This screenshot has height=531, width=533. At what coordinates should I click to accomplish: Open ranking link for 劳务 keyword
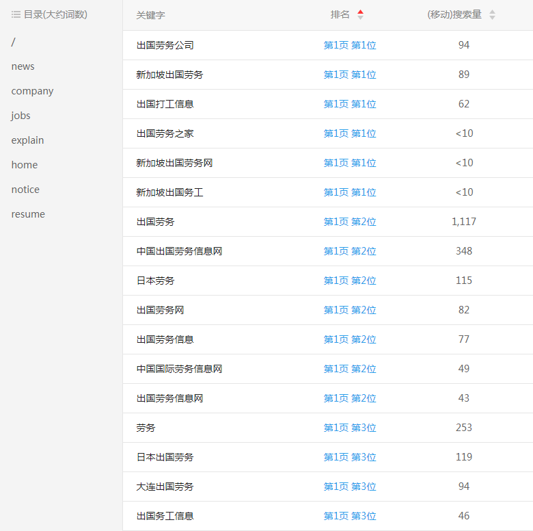[350, 428]
